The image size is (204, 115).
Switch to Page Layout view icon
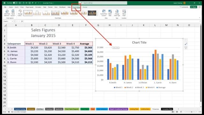point(177,112)
